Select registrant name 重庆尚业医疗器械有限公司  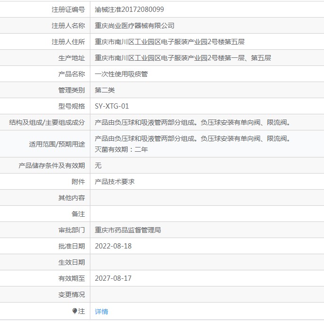[x=134, y=26]
